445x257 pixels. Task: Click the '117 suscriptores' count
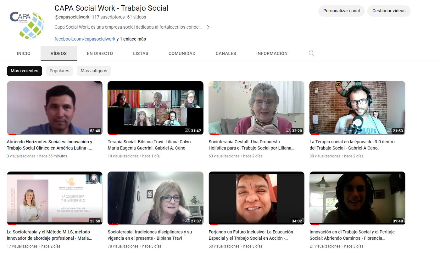pos(108,17)
